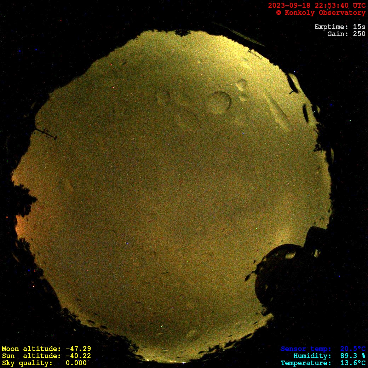Click the telescope dome silhouette
Image resolution: width=368 pixels, height=368 pixels.
pos(283,272)
